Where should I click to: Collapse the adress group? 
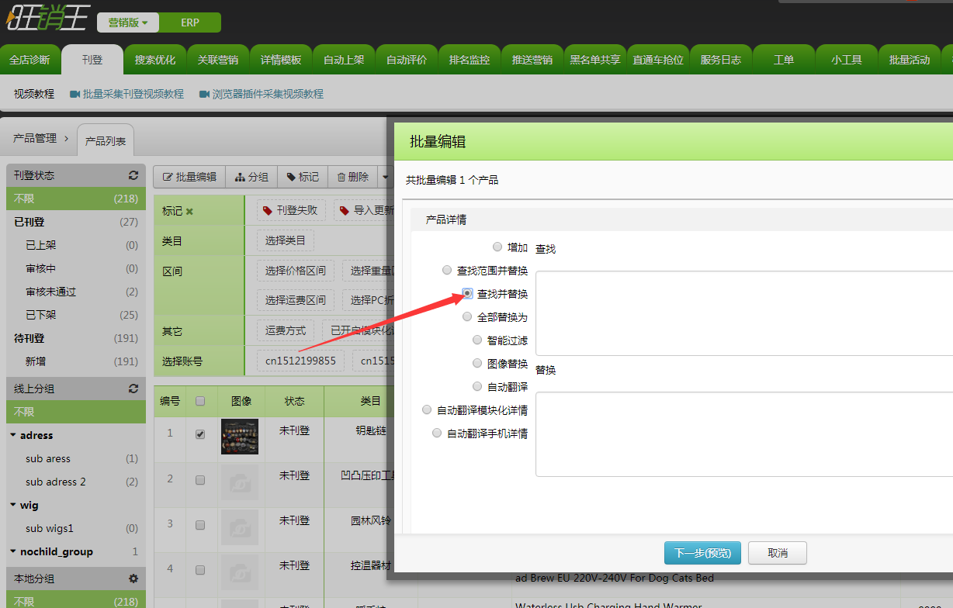click(13, 435)
